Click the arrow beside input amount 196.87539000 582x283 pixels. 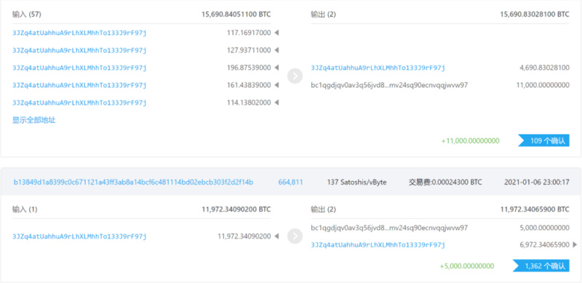click(x=276, y=68)
